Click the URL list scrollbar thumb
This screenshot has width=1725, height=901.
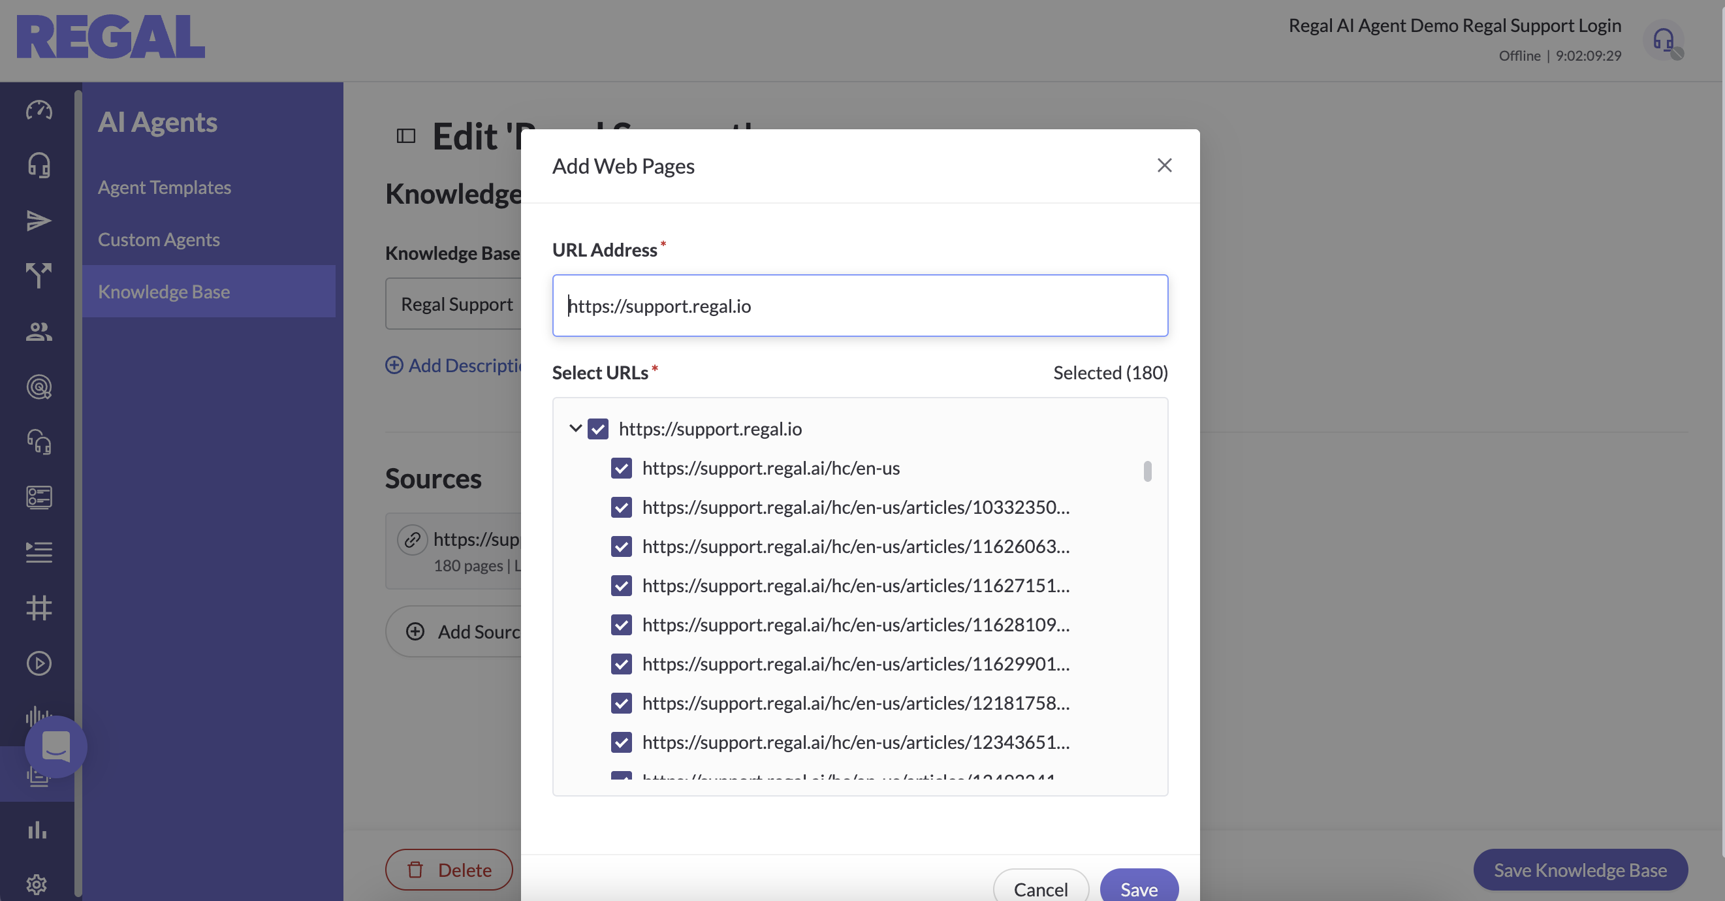pos(1147,471)
